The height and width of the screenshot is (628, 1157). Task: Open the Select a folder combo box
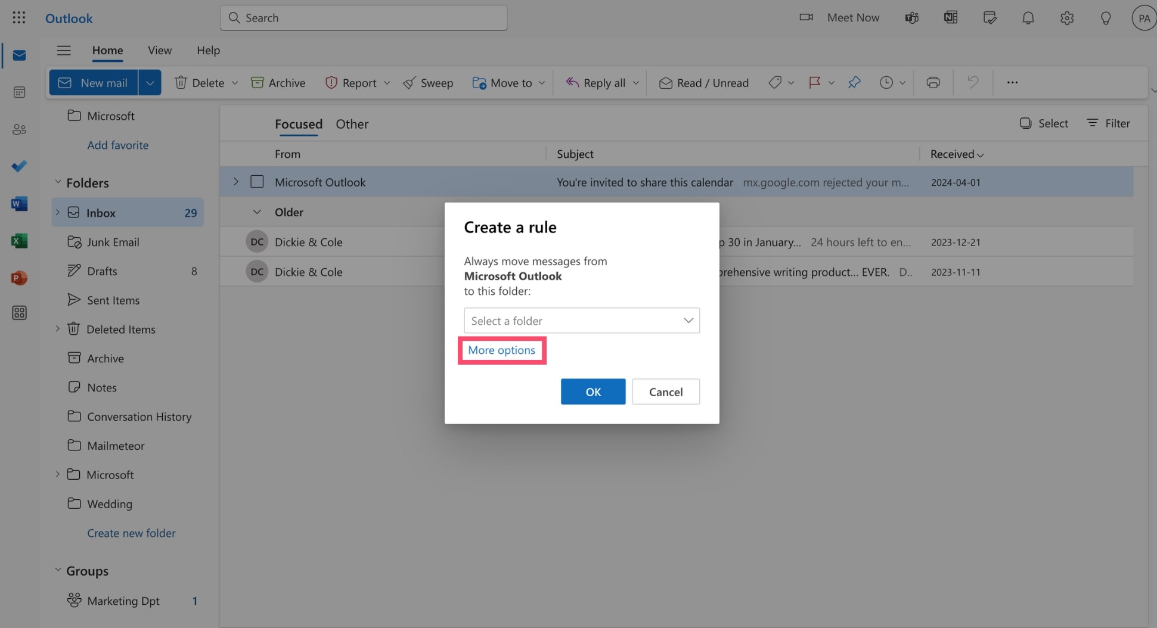(582, 321)
